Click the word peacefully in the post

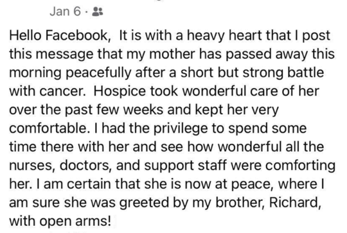tap(98, 73)
